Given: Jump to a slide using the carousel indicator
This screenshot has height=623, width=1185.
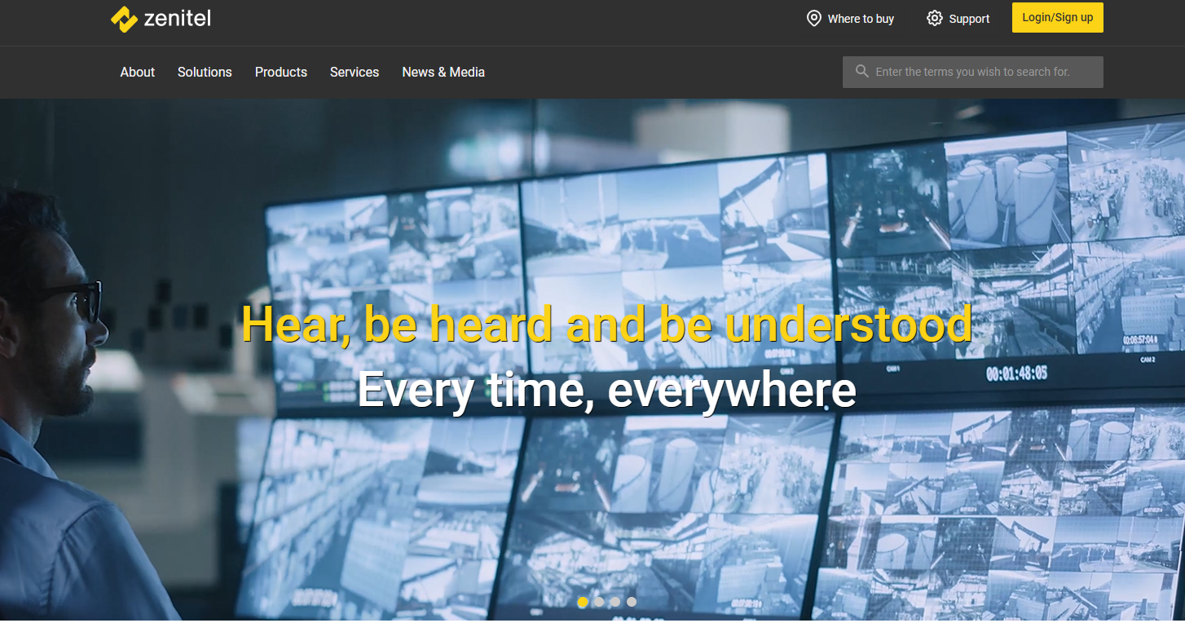Looking at the screenshot, I should [607, 602].
